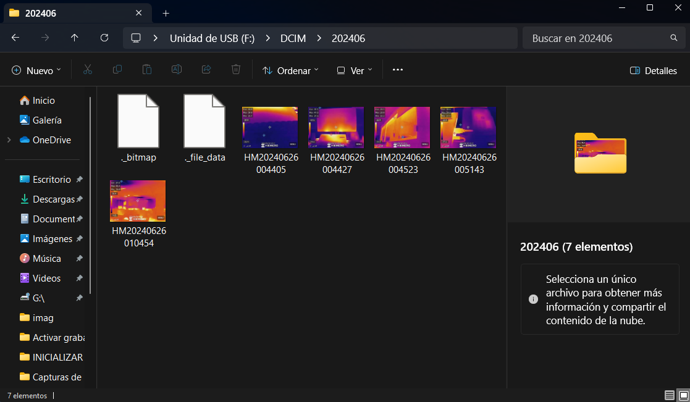690x402 pixels.
Task: Refresh the current folder view
Action: [x=104, y=38]
